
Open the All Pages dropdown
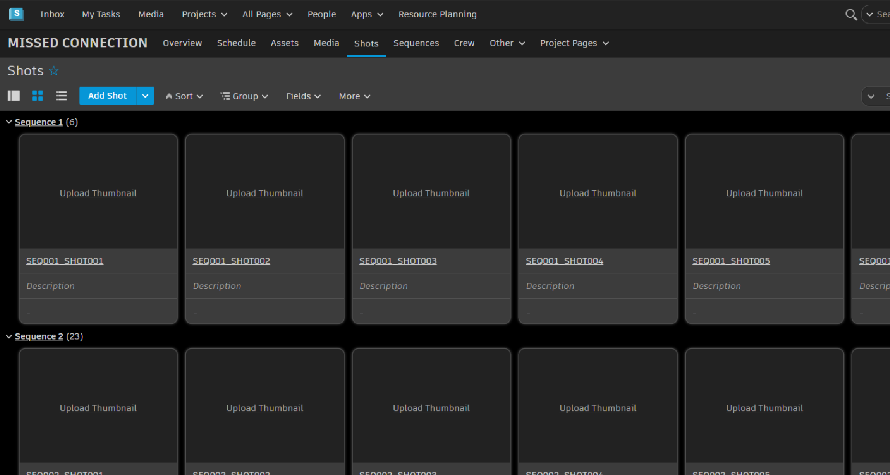267,14
